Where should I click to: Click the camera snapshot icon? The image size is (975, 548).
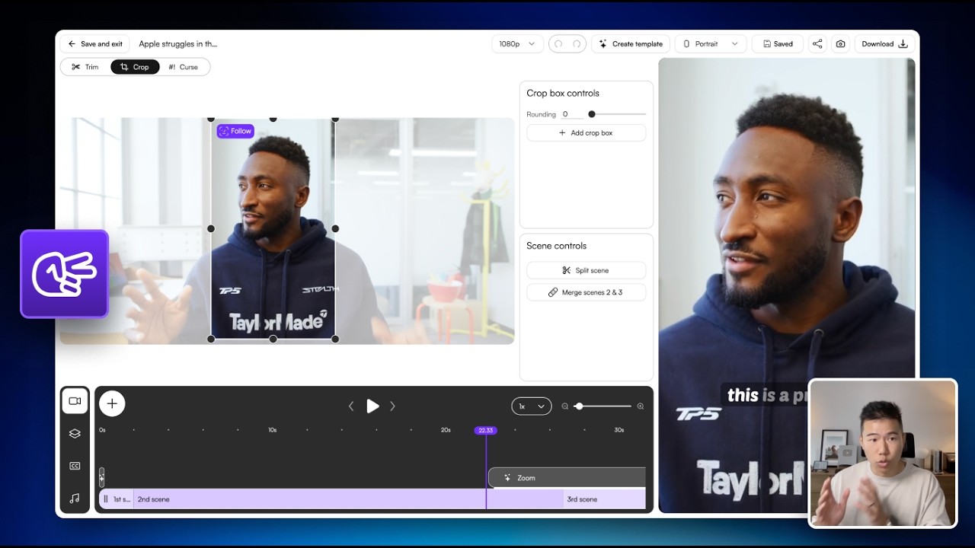840,44
